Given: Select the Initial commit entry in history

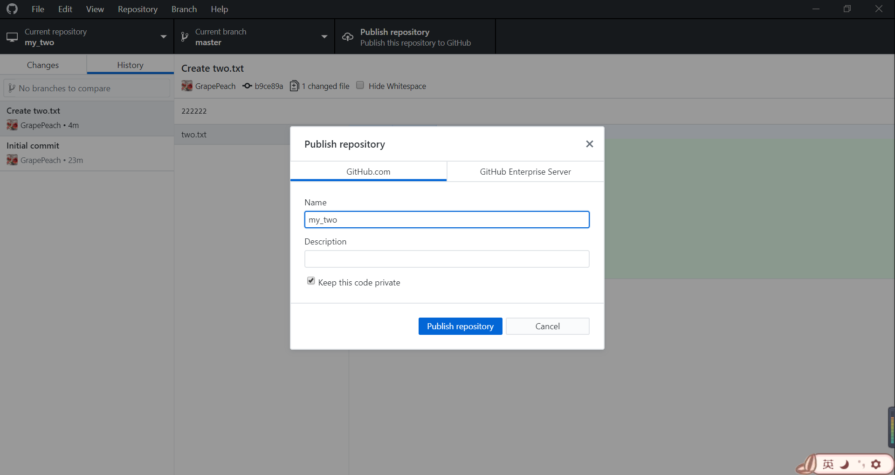Looking at the screenshot, I should click(87, 153).
